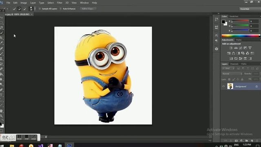The width and height of the screenshot is (261, 147).
Task: Select the Horizontal Type tool
Action: pos(2,95)
